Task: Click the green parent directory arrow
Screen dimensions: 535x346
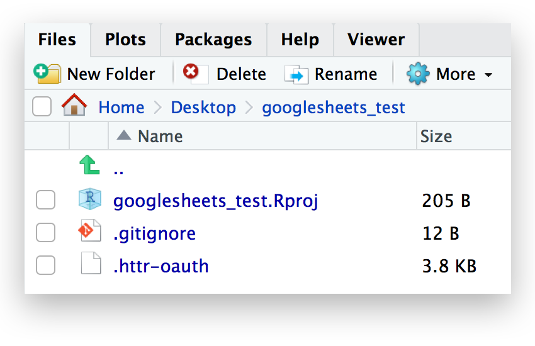Action: [90, 166]
